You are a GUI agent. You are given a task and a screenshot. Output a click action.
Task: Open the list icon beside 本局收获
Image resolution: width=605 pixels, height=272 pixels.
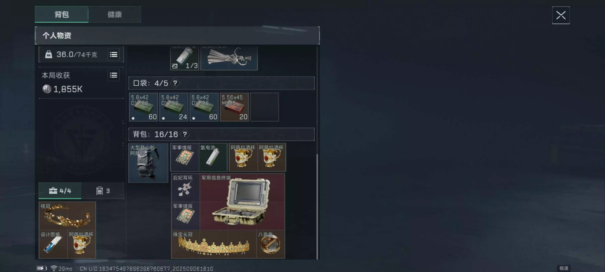113,75
